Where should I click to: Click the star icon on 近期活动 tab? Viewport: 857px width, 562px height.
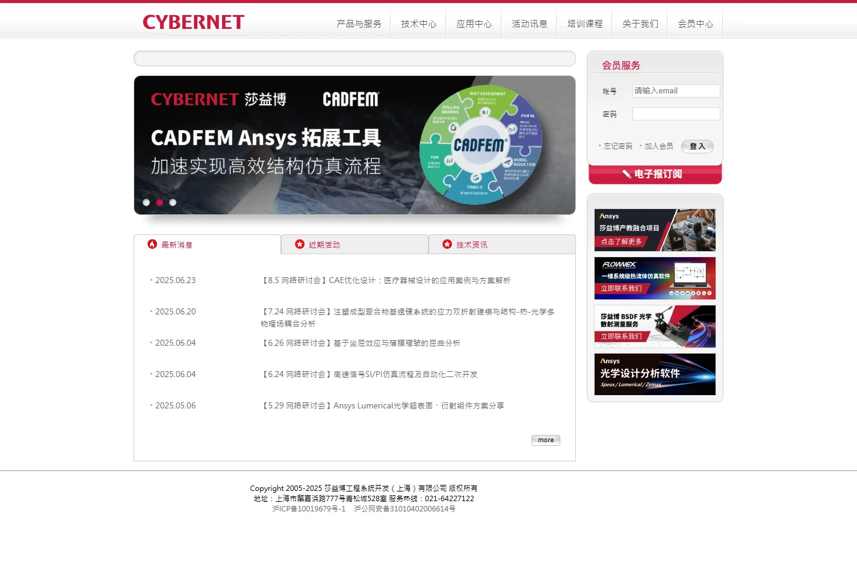(300, 244)
